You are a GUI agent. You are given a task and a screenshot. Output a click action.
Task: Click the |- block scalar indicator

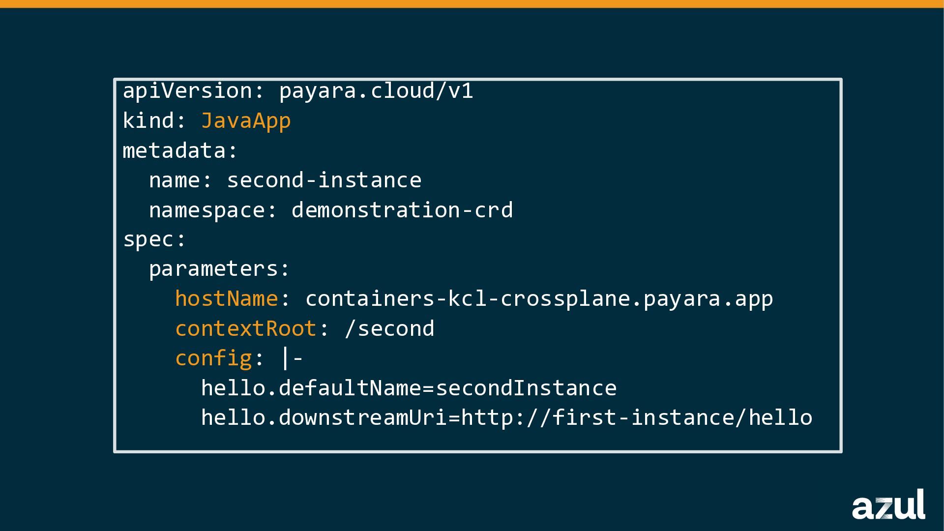tap(291, 358)
